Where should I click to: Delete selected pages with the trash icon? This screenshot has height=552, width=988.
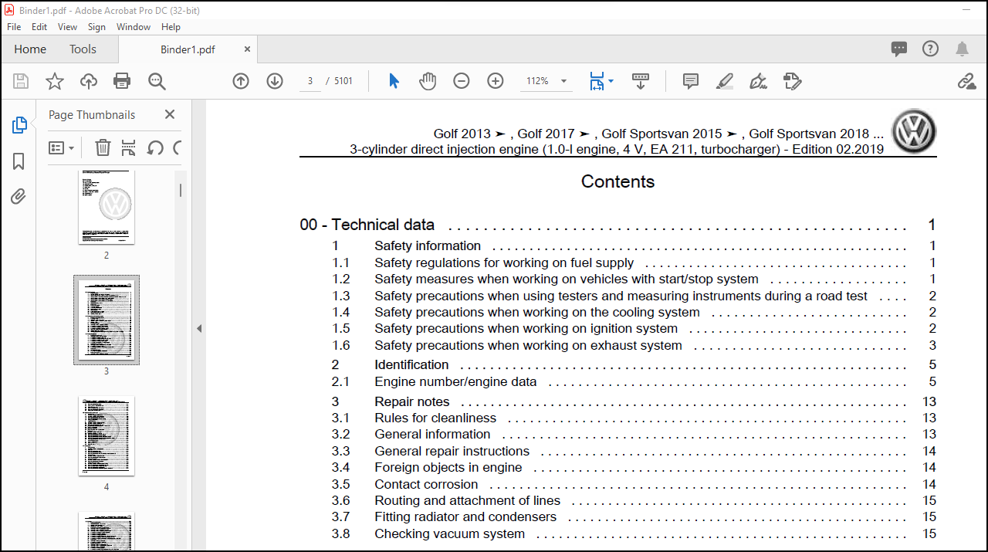coord(103,147)
